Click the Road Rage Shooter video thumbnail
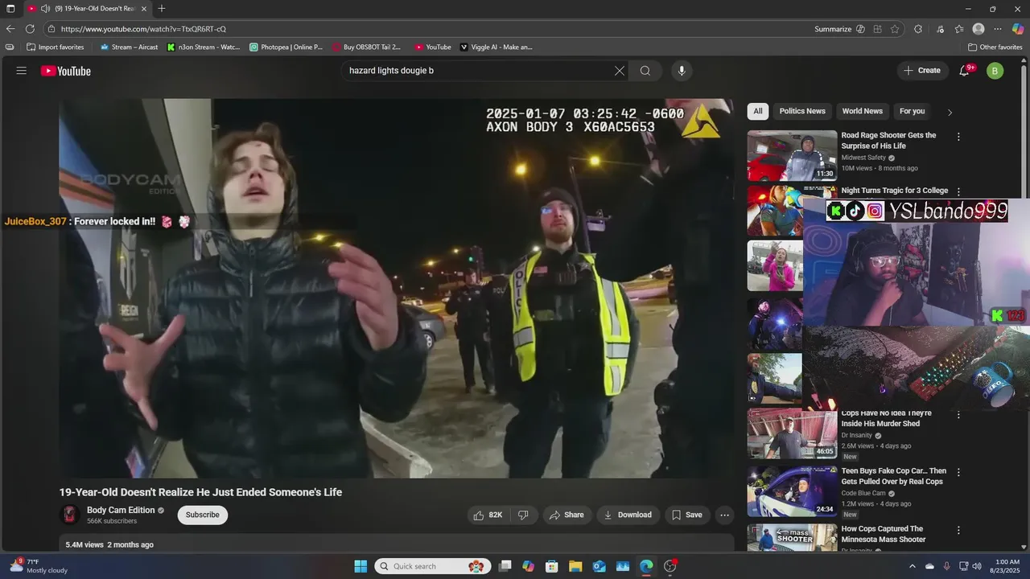Screen dimensions: 1030x579 (792, 156)
